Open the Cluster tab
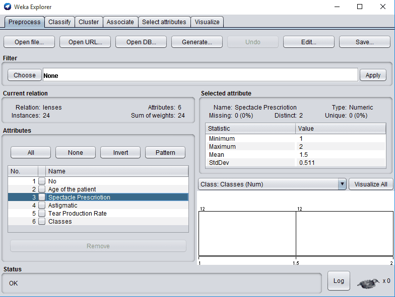The height and width of the screenshot is (297, 395). tap(89, 22)
